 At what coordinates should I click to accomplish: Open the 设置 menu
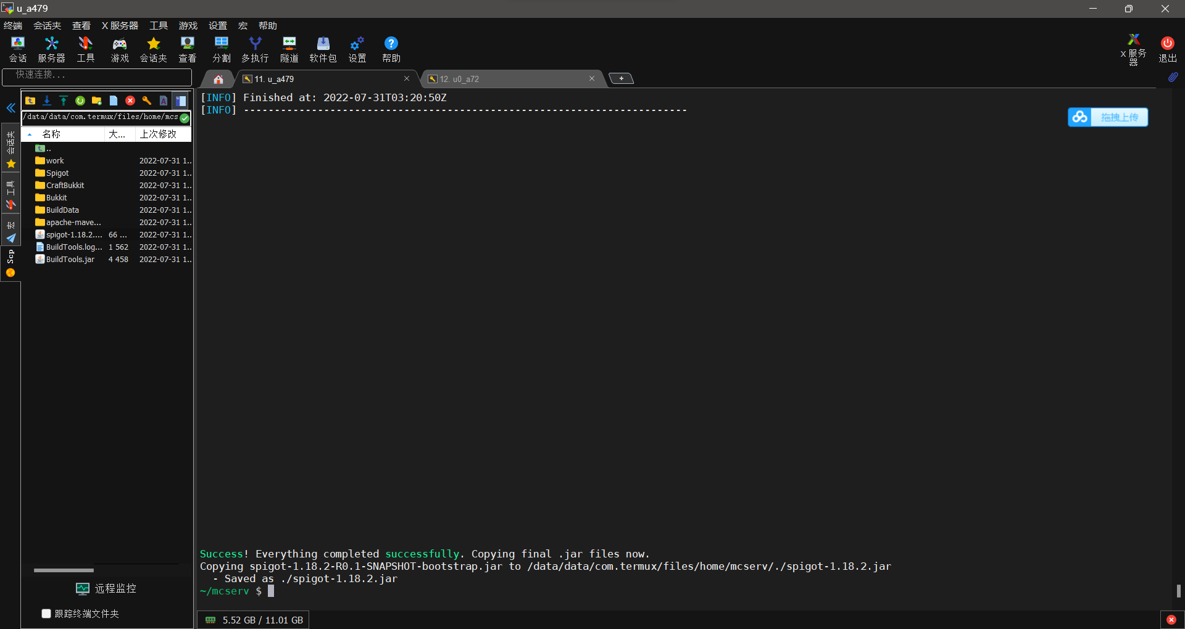pyautogui.click(x=217, y=25)
